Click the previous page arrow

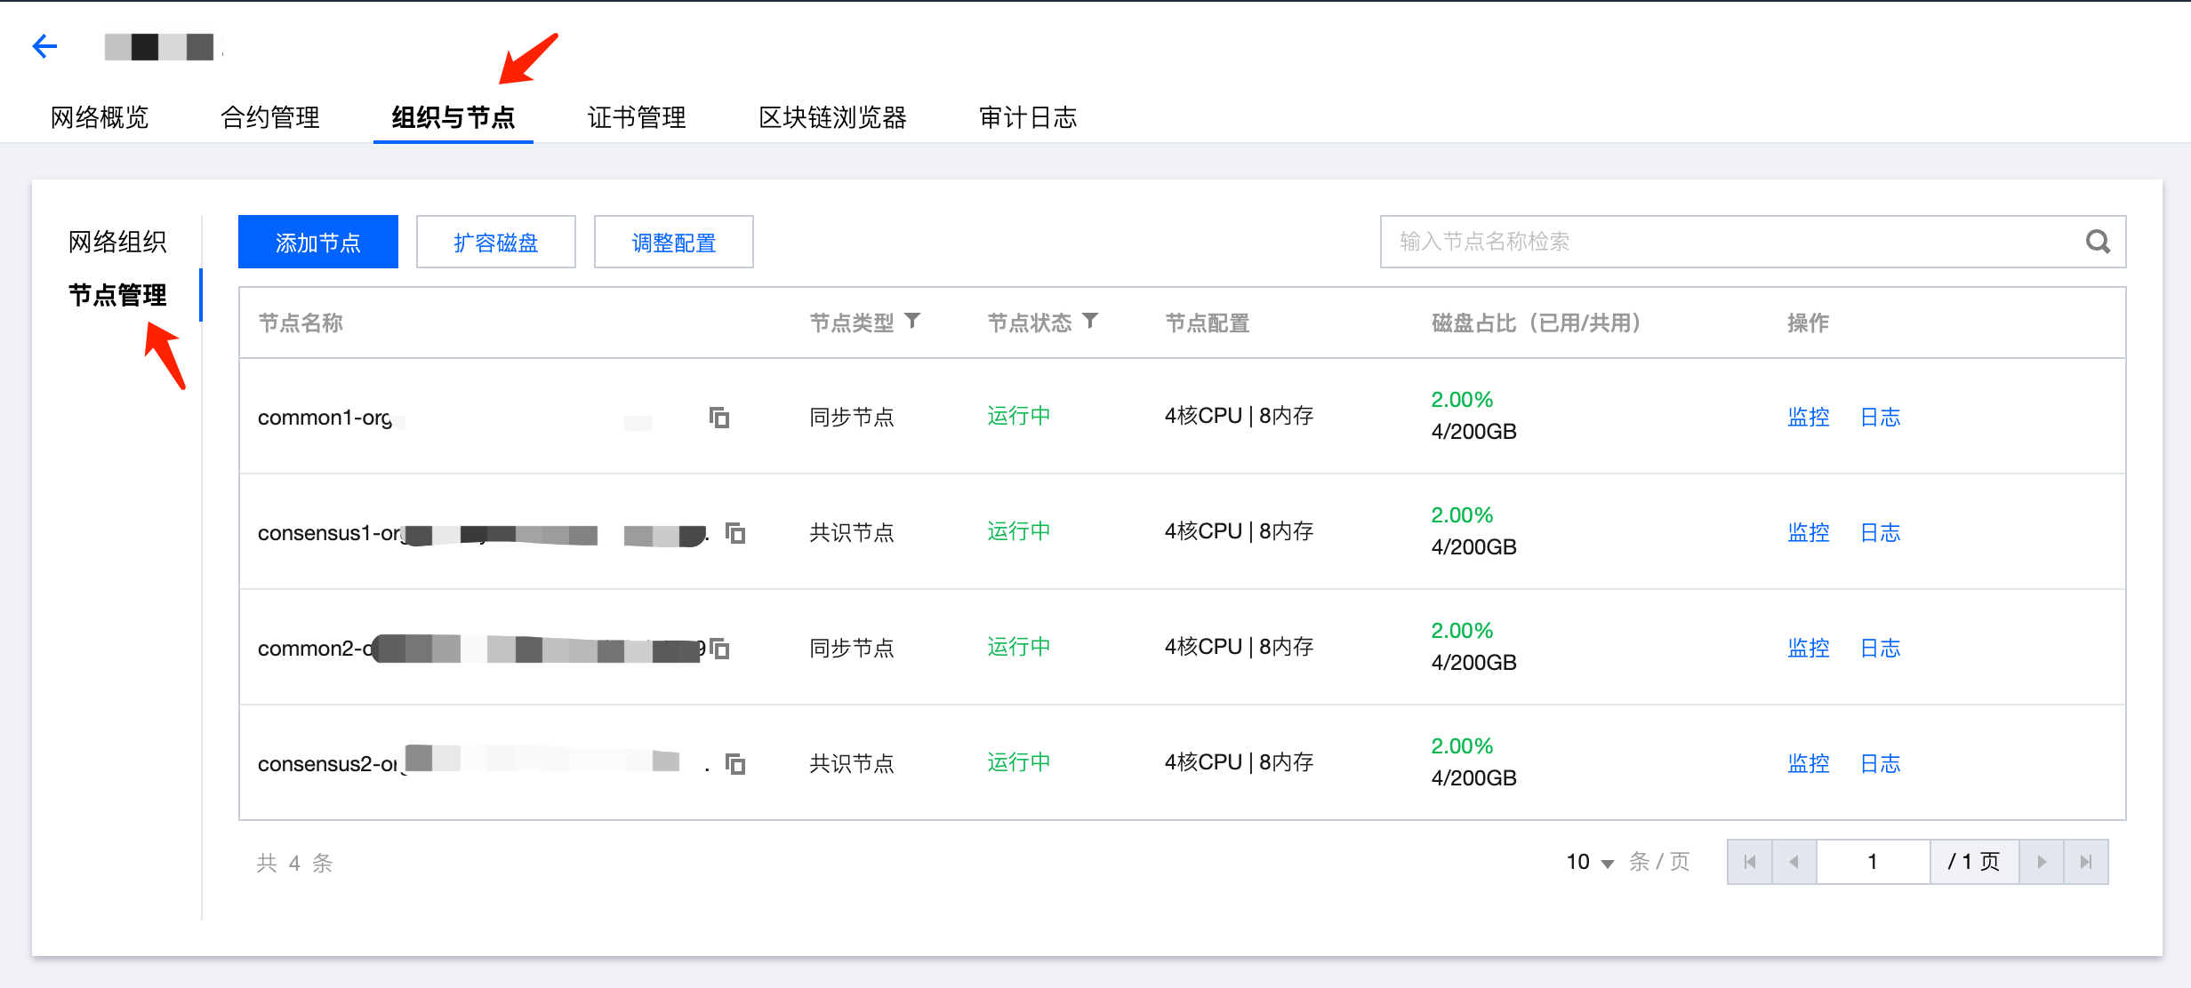tap(1794, 861)
